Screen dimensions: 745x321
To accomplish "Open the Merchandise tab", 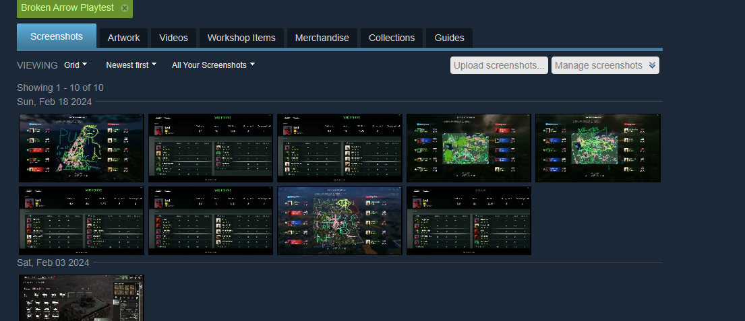I will tap(322, 38).
